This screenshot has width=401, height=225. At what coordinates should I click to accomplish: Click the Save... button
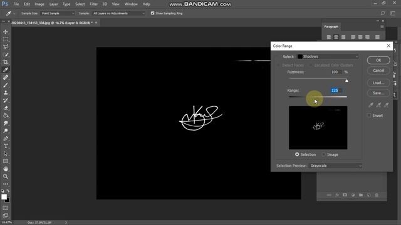pyautogui.click(x=378, y=93)
